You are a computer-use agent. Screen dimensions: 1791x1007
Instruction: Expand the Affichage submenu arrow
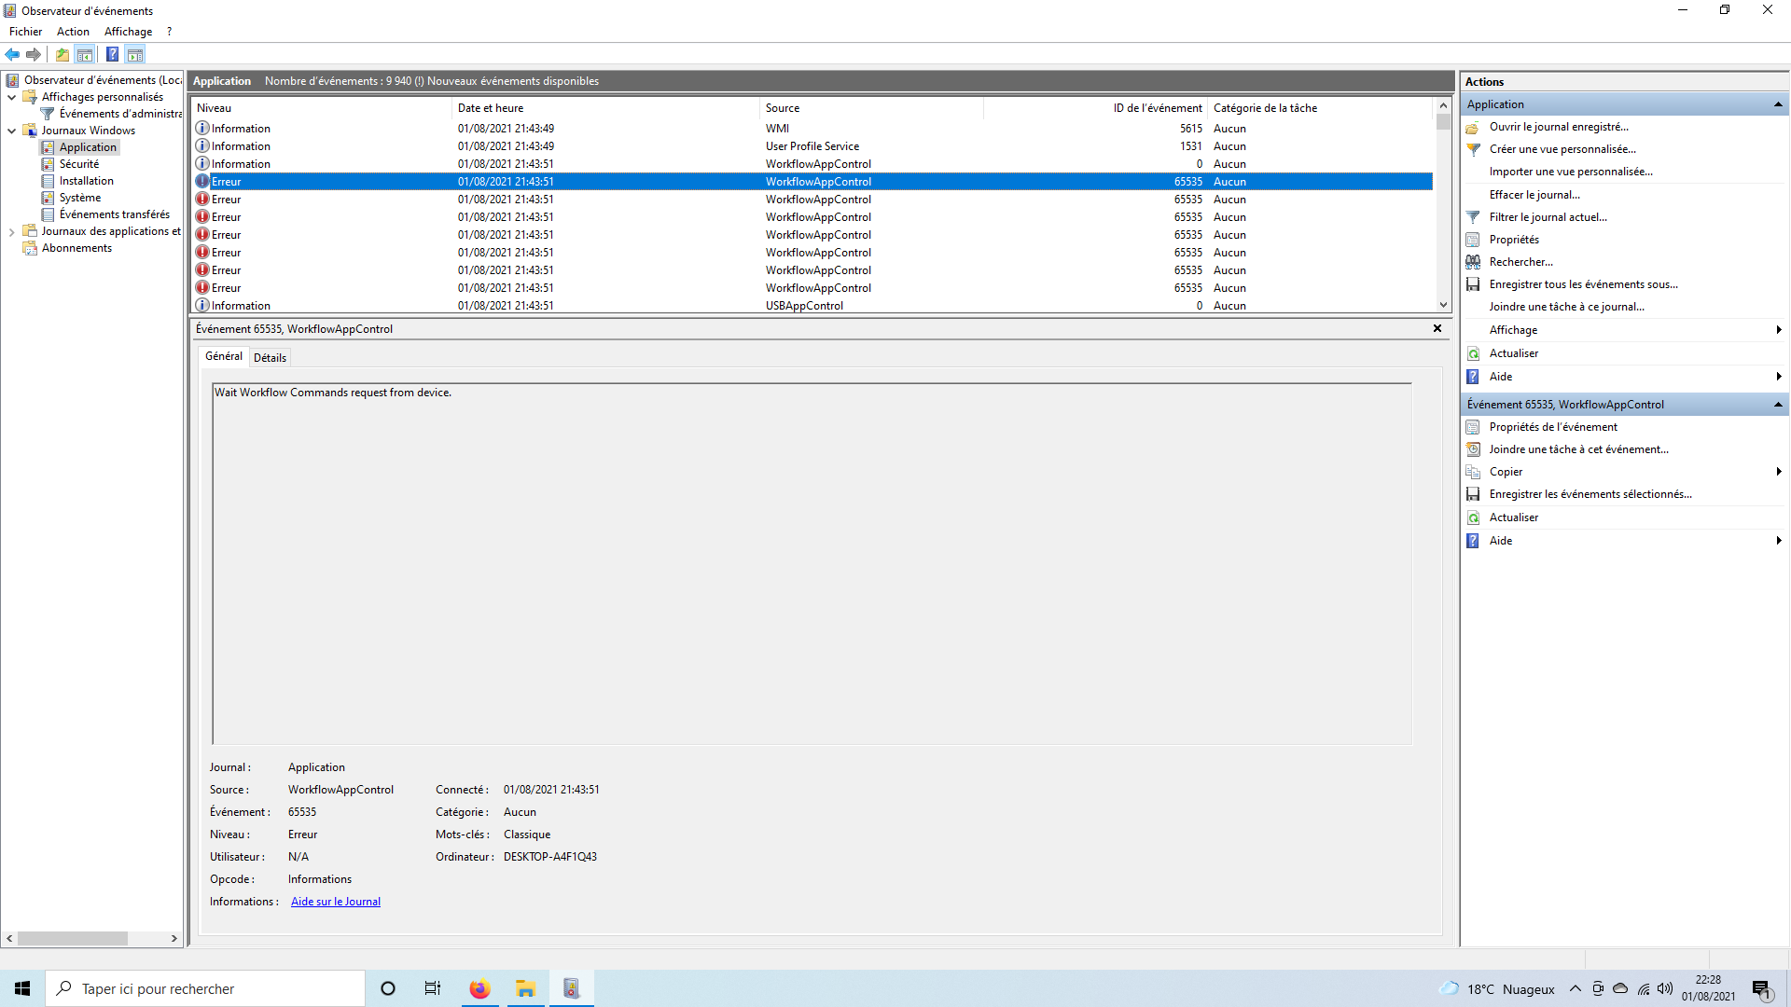pyautogui.click(x=1778, y=330)
